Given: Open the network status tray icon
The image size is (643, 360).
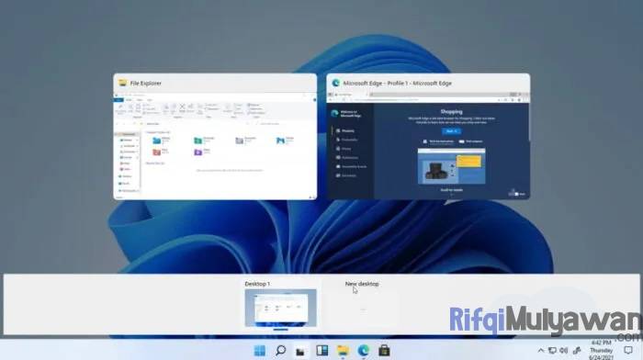Looking at the screenshot, I should [552, 351].
